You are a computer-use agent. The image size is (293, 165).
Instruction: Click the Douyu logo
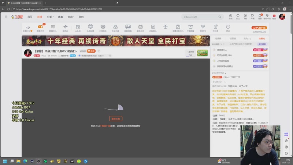coord(17,17)
